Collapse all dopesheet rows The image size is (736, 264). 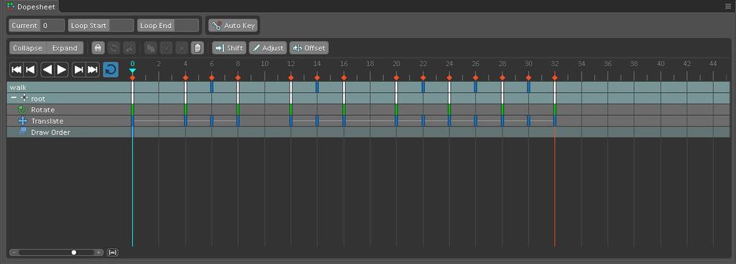click(x=28, y=48)
